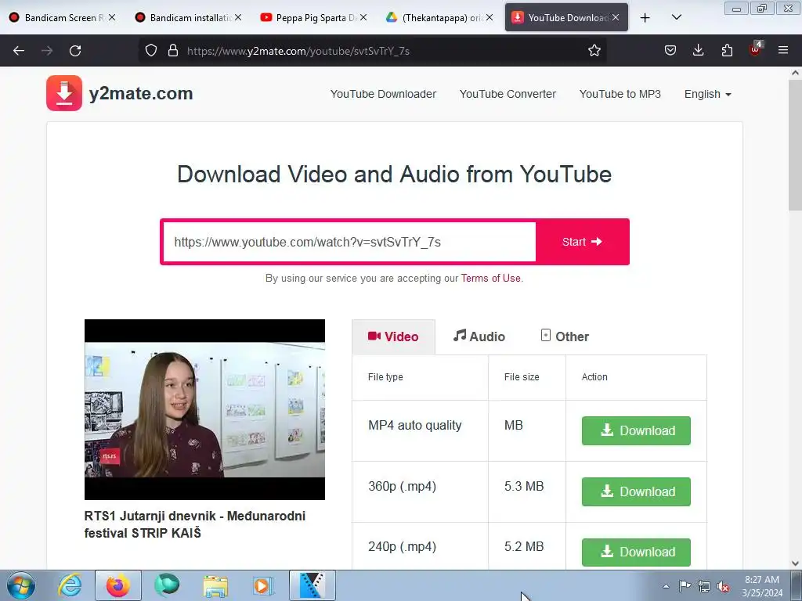Click the Action Center flag icon
The height and width of the screenshot is (601, 802).
tap(685, 586)
